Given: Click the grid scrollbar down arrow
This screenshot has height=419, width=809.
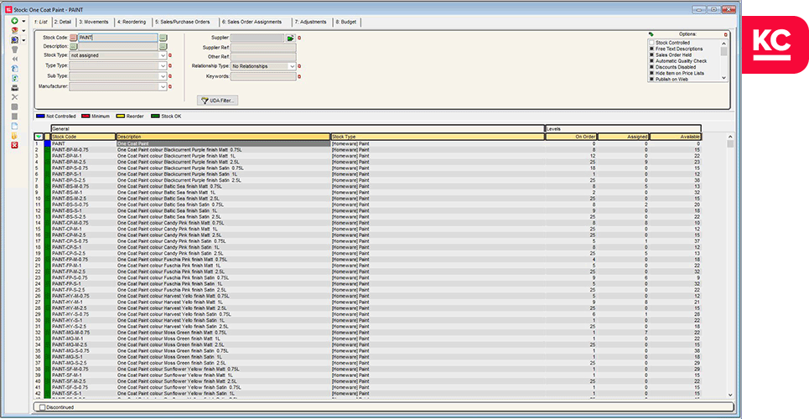Looking at the screenshot, I should click(x=730, y=395).
